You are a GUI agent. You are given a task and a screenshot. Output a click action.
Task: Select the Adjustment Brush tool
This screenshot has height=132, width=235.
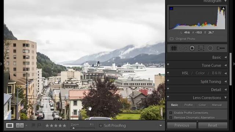(x=221, y=48)
